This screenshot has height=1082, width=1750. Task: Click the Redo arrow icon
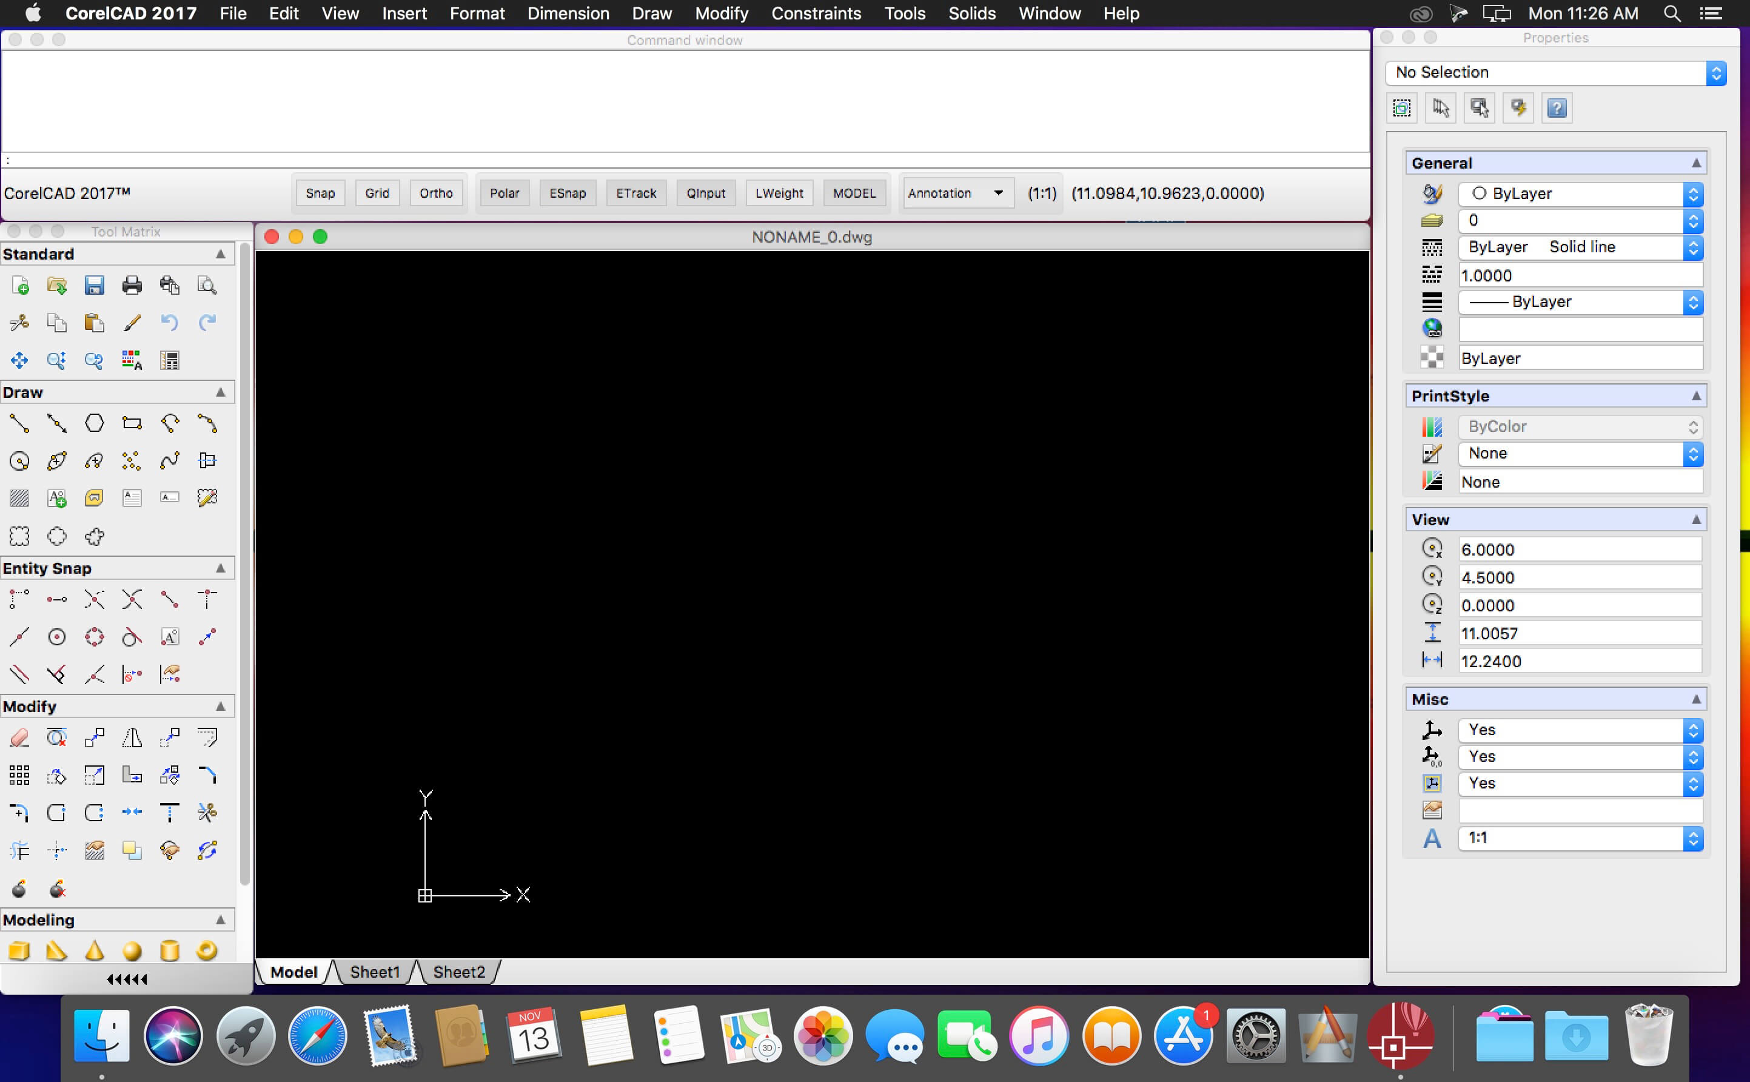[x=207, y=323]
